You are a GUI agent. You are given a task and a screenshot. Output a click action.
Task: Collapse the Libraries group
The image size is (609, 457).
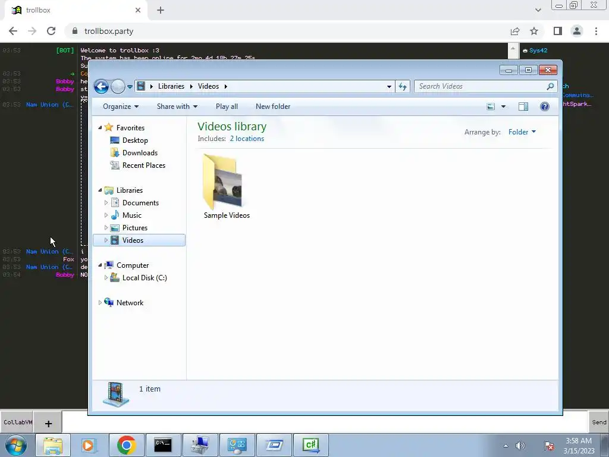click(x=100, y=190)
